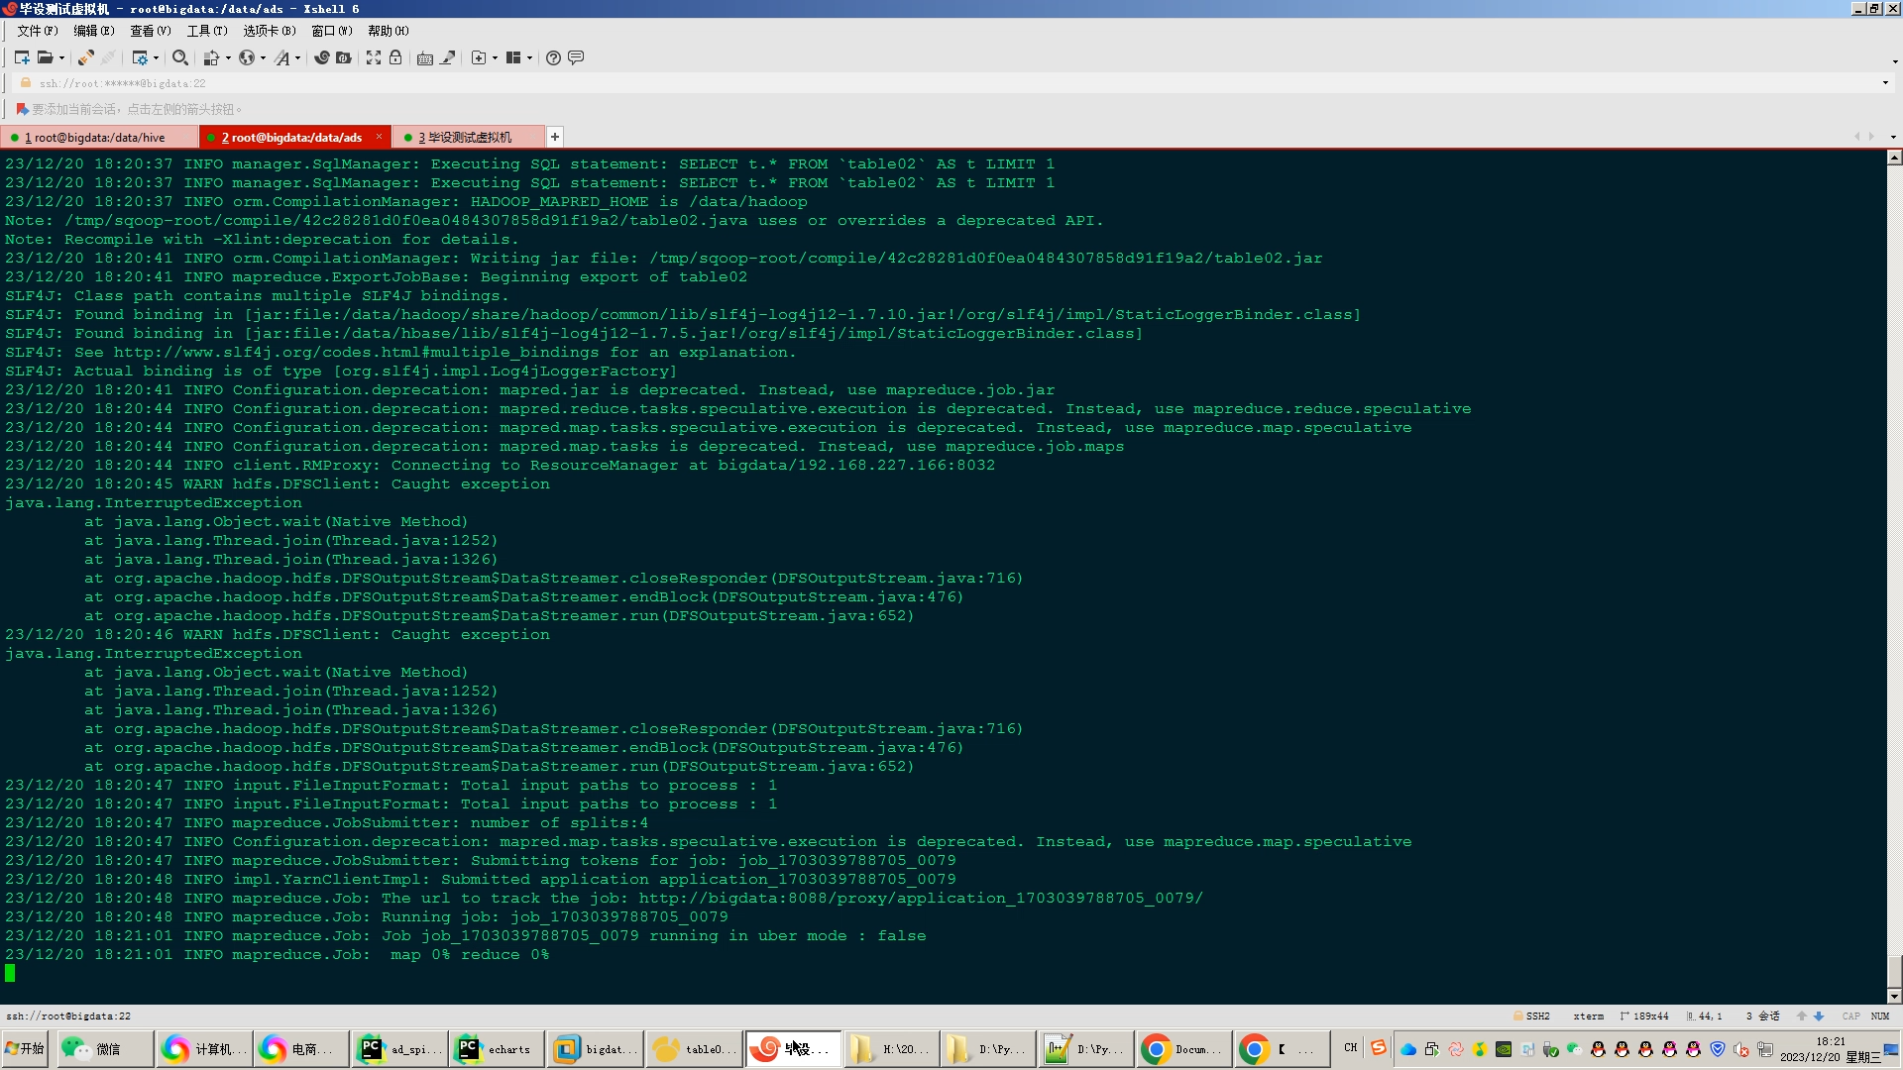Add a new tab with plus button
This screenshot has height=1070, width=1903.
coord(555,137)
